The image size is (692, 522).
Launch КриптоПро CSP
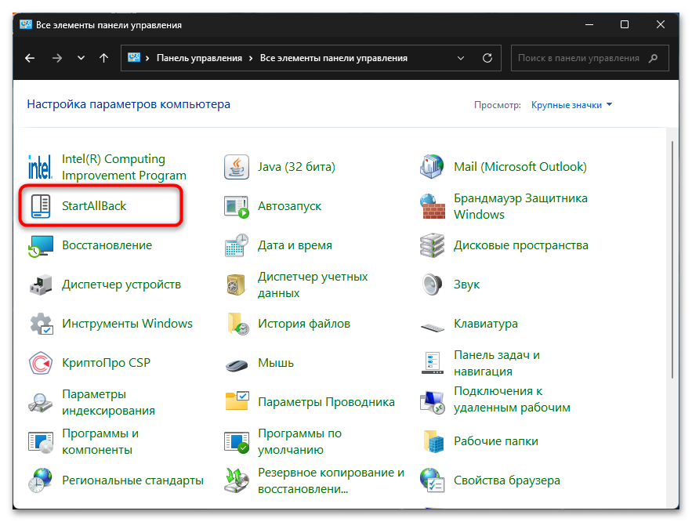[x=106, y=362]
